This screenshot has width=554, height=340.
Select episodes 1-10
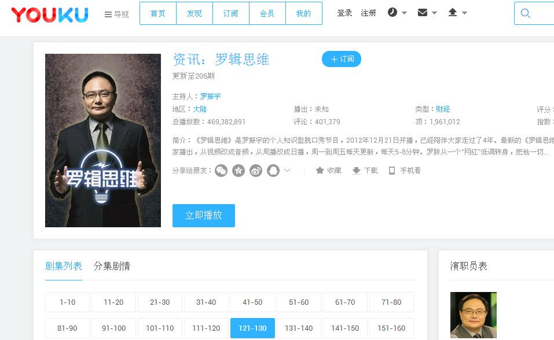pyautogui.click(x=67, y=302)
